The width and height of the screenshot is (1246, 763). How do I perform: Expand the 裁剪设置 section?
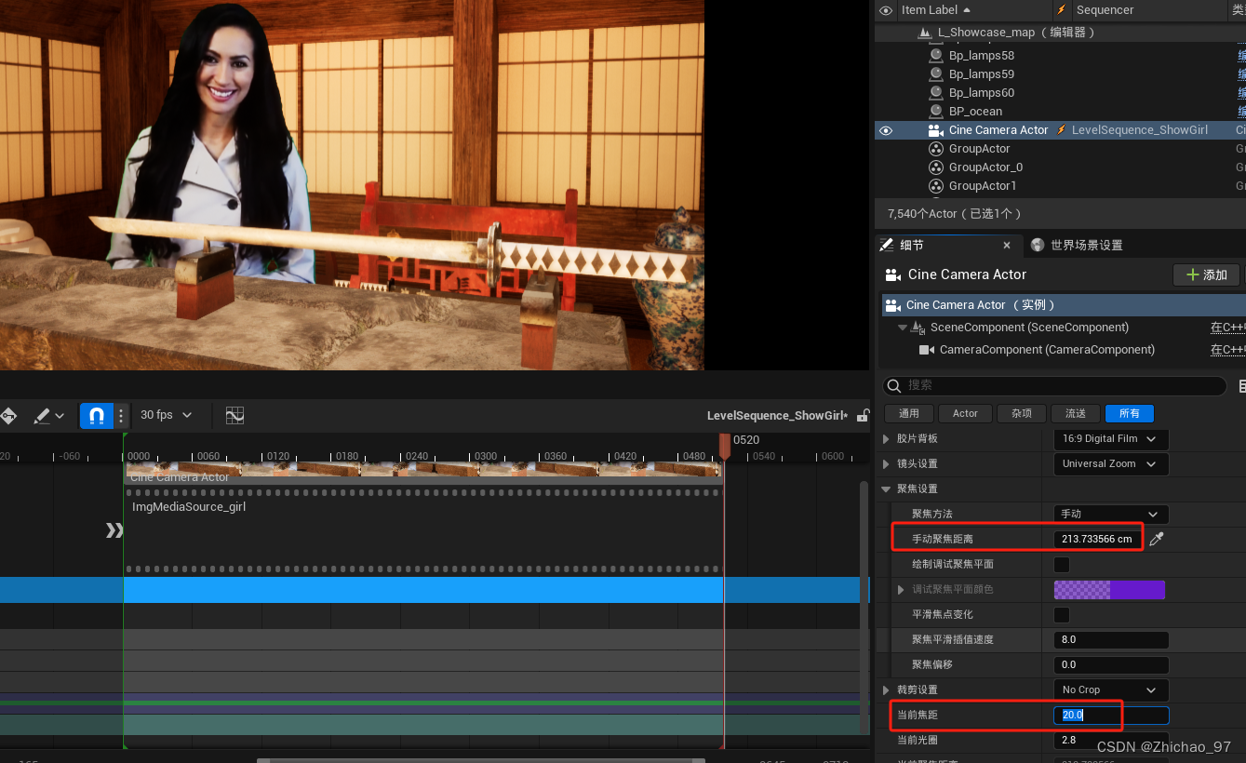(x=887, y=689)
